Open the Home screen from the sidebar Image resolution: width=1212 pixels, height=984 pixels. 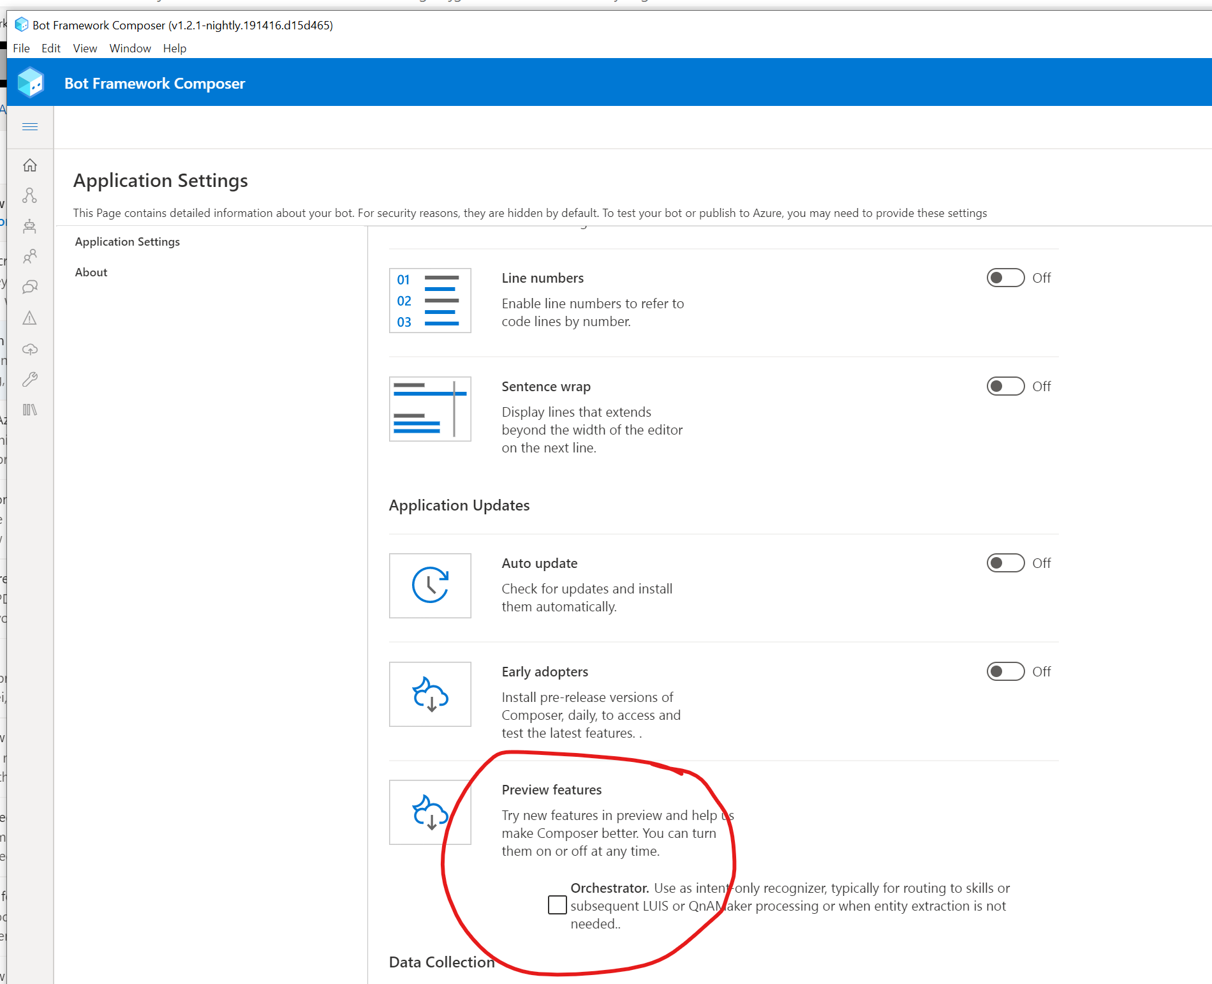[x=30, y=165]
